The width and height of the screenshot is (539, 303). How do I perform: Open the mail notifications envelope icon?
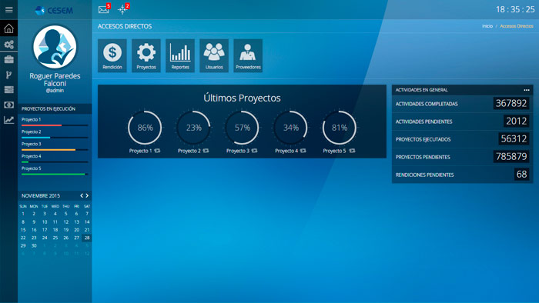103,9
